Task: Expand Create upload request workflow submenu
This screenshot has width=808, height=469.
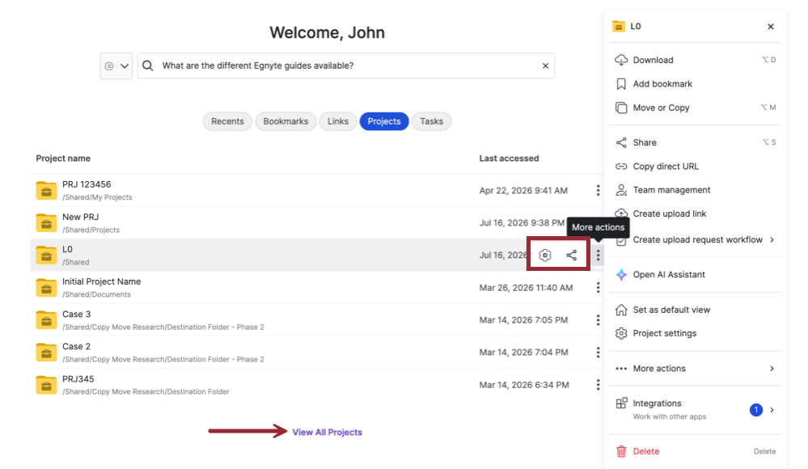Action: click(772, 239)
